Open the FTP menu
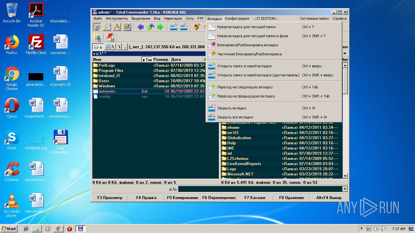415x233 pixels. click(200, 18)
